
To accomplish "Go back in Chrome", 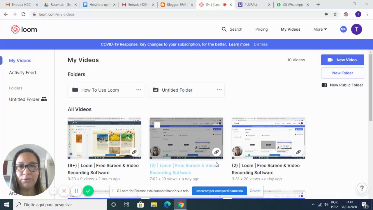I will click(x=6, y=14).
